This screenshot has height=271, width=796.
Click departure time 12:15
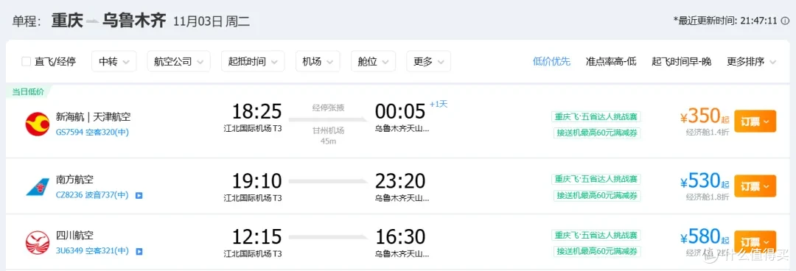[257, 236]
